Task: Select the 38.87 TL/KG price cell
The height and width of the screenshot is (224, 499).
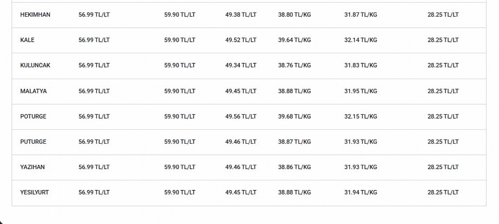Action: coord(294,142)
